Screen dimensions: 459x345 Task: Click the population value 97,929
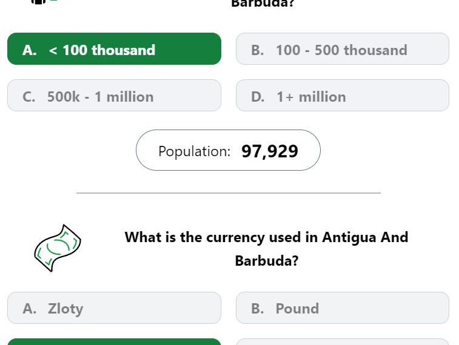pos(270,151)
